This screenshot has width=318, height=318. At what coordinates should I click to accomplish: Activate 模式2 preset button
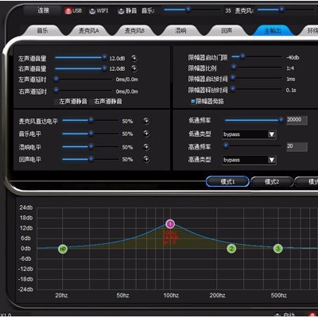coord(272,181)
